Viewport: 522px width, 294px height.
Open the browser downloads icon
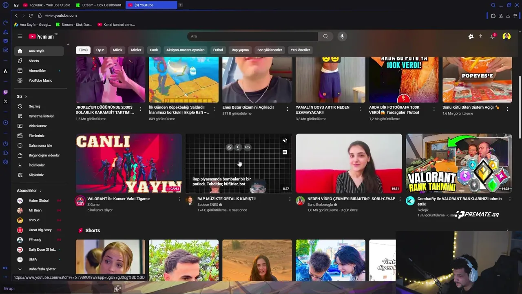coord(508,16)
